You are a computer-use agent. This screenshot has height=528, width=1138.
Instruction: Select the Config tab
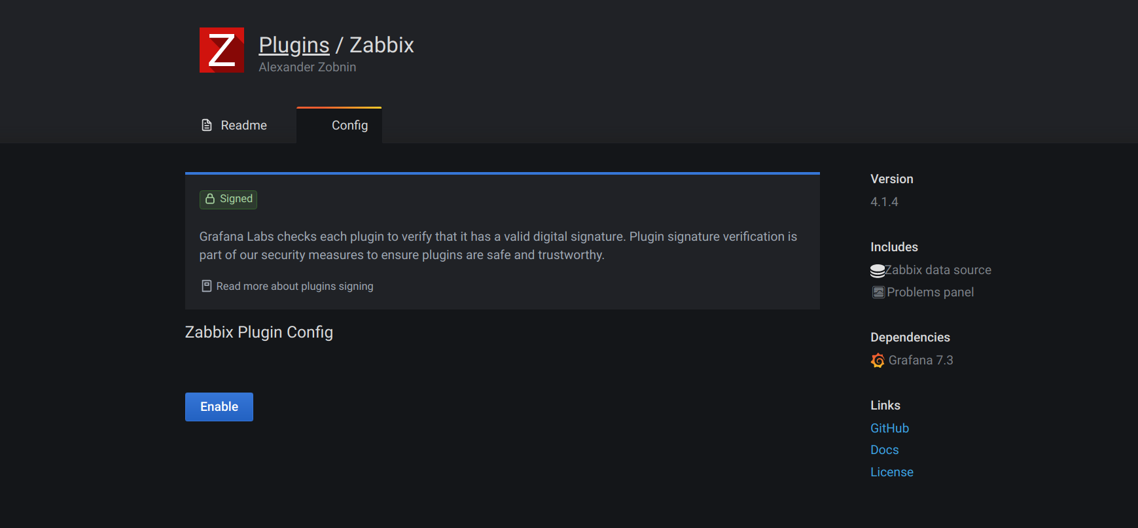(349, 125)
